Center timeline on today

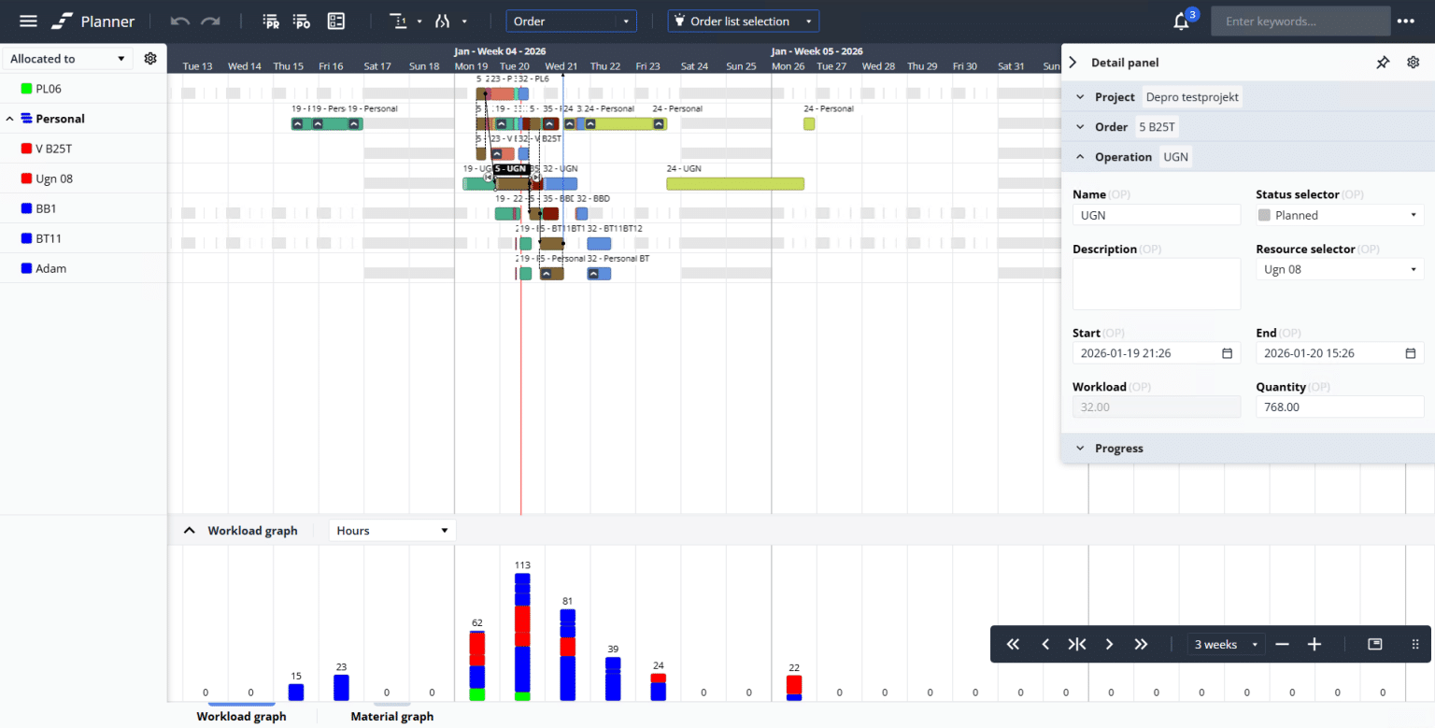point(1077,644)
